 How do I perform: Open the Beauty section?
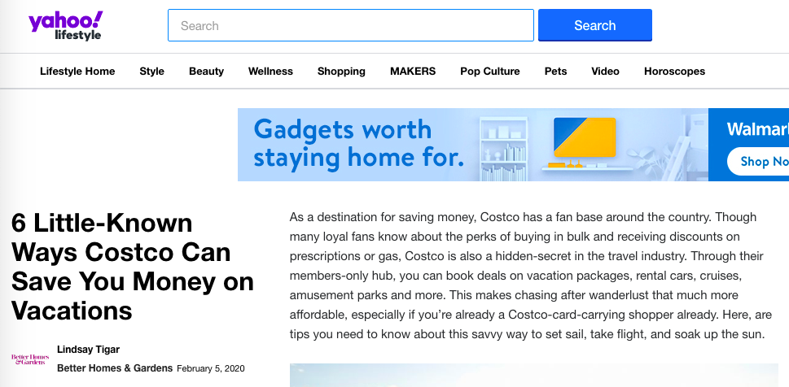(x=206, y=72)
